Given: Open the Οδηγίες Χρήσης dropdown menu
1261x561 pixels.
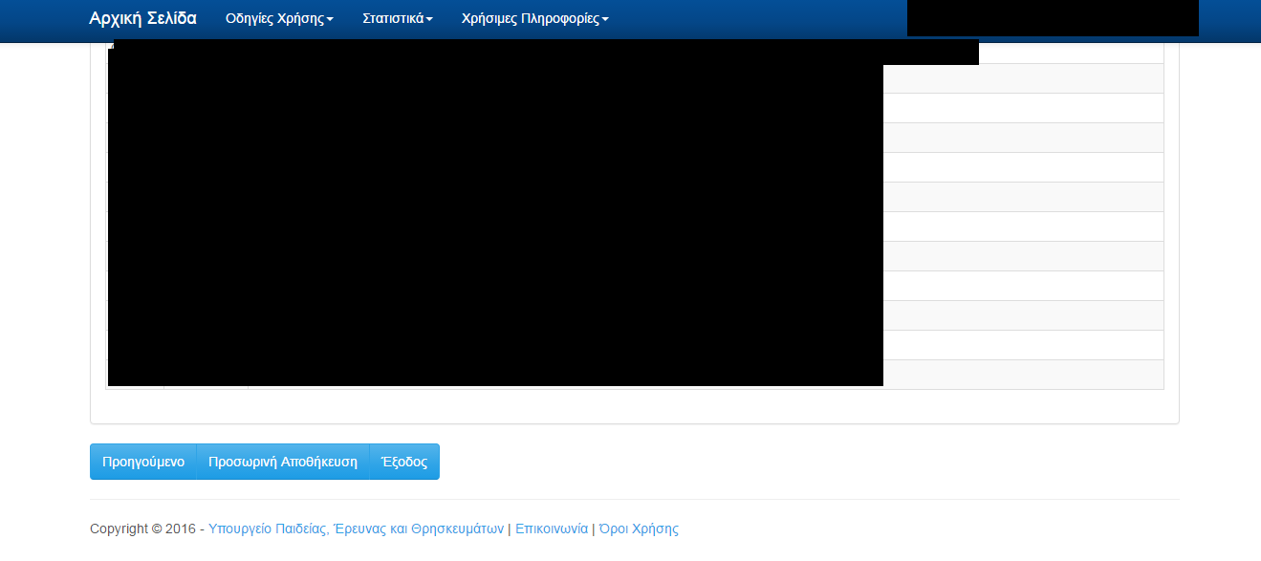Looking at the screenshot, I should (x=280, y=19).
